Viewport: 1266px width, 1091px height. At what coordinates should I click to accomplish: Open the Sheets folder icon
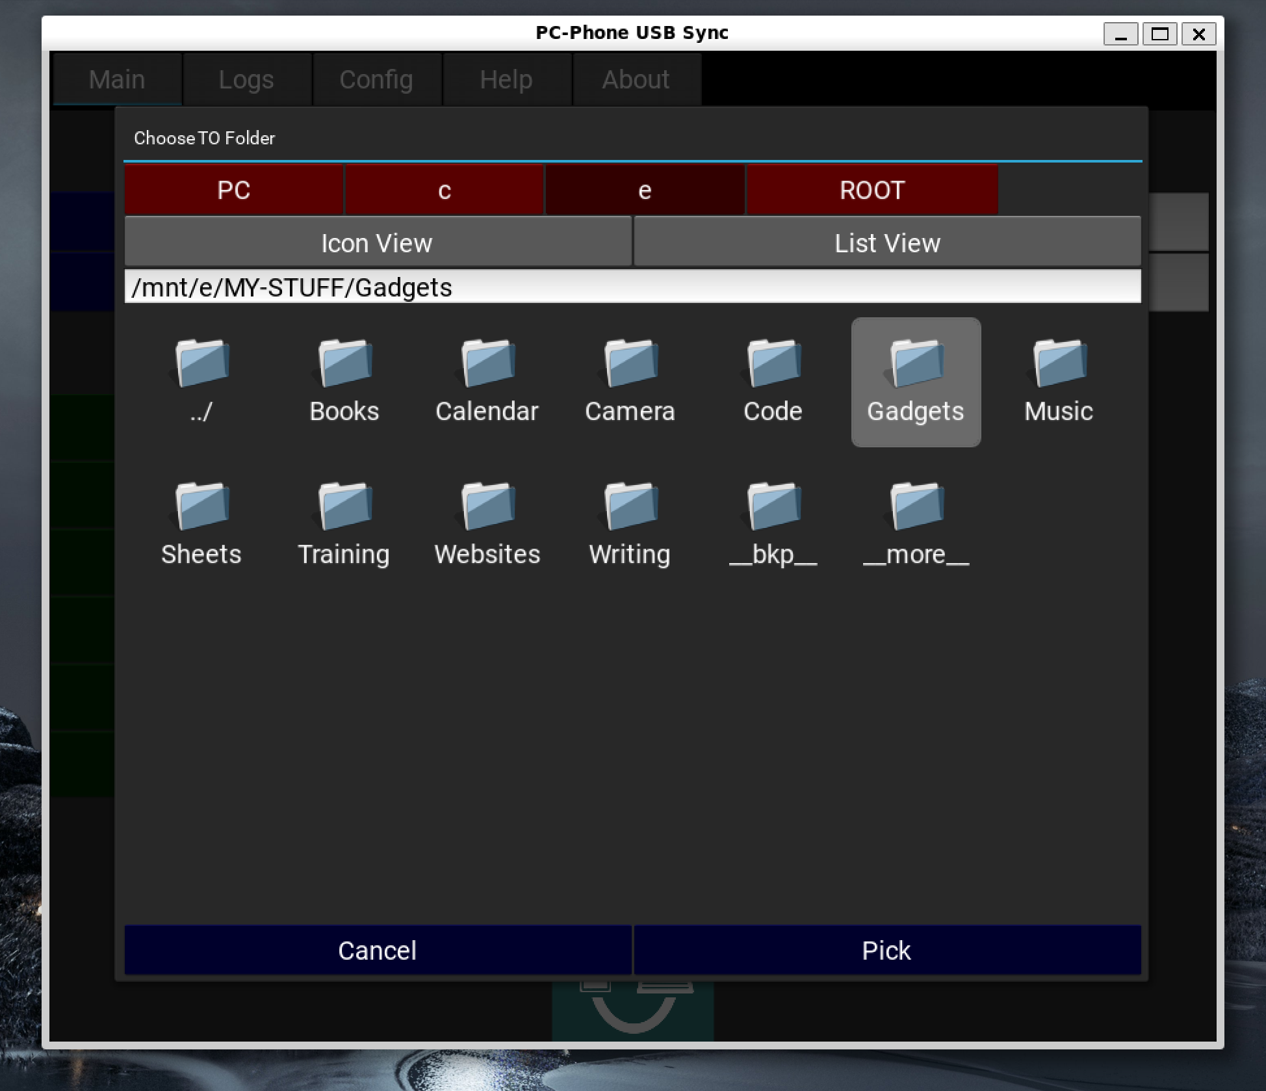point(201,524)
